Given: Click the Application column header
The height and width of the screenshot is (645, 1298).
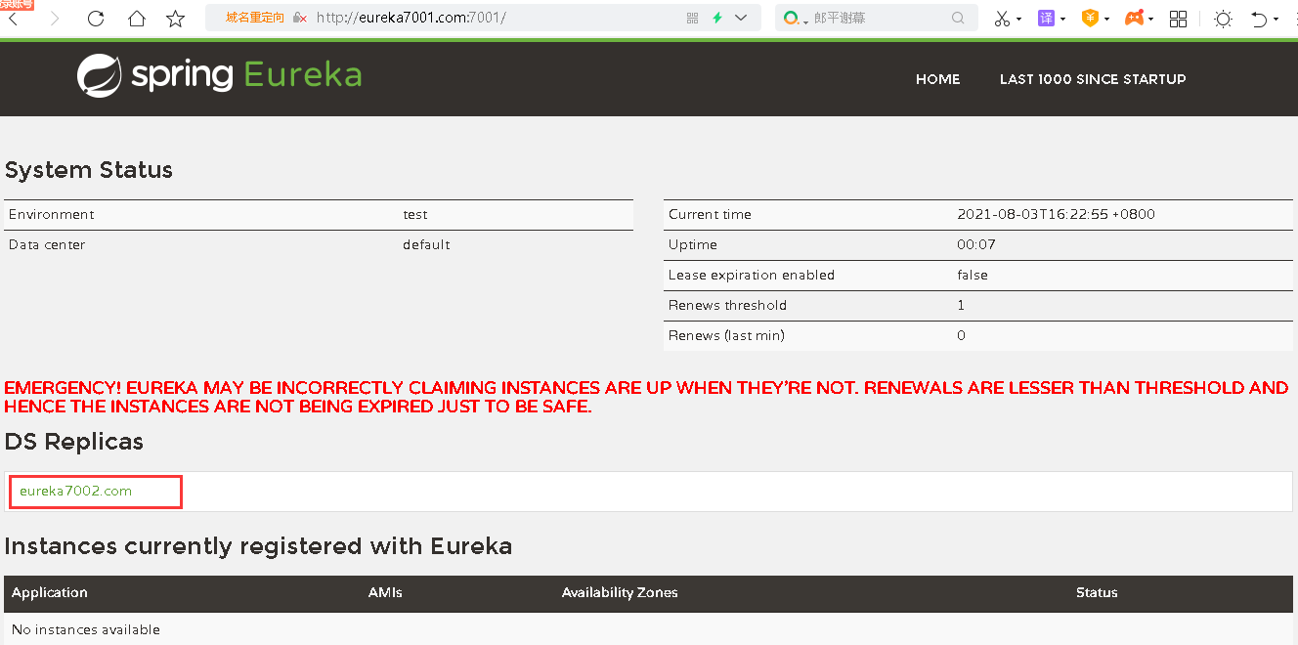Looking at the screenshot, I should coord(50,592).
